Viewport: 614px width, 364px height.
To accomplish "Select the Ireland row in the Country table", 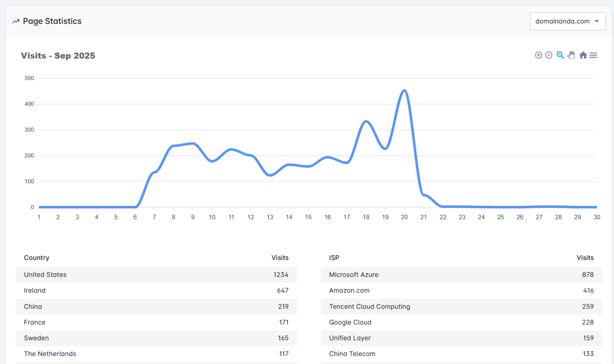I will tap(156, 291).
